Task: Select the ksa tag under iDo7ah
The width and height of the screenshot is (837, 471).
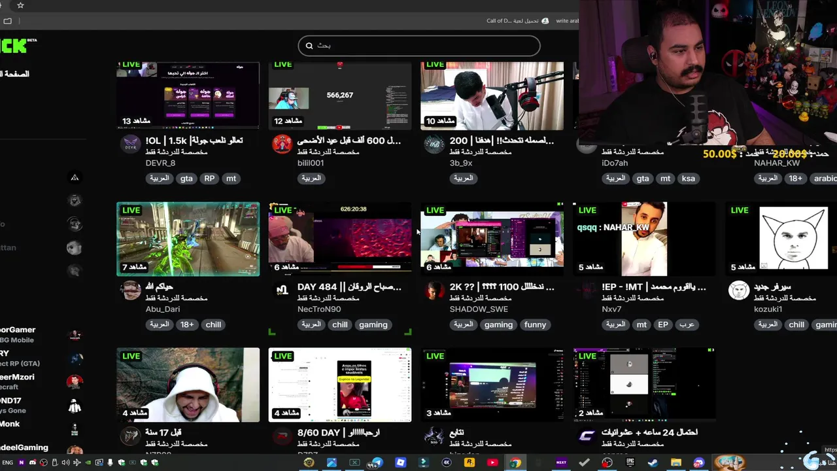Action: click(x=688, y=179)
